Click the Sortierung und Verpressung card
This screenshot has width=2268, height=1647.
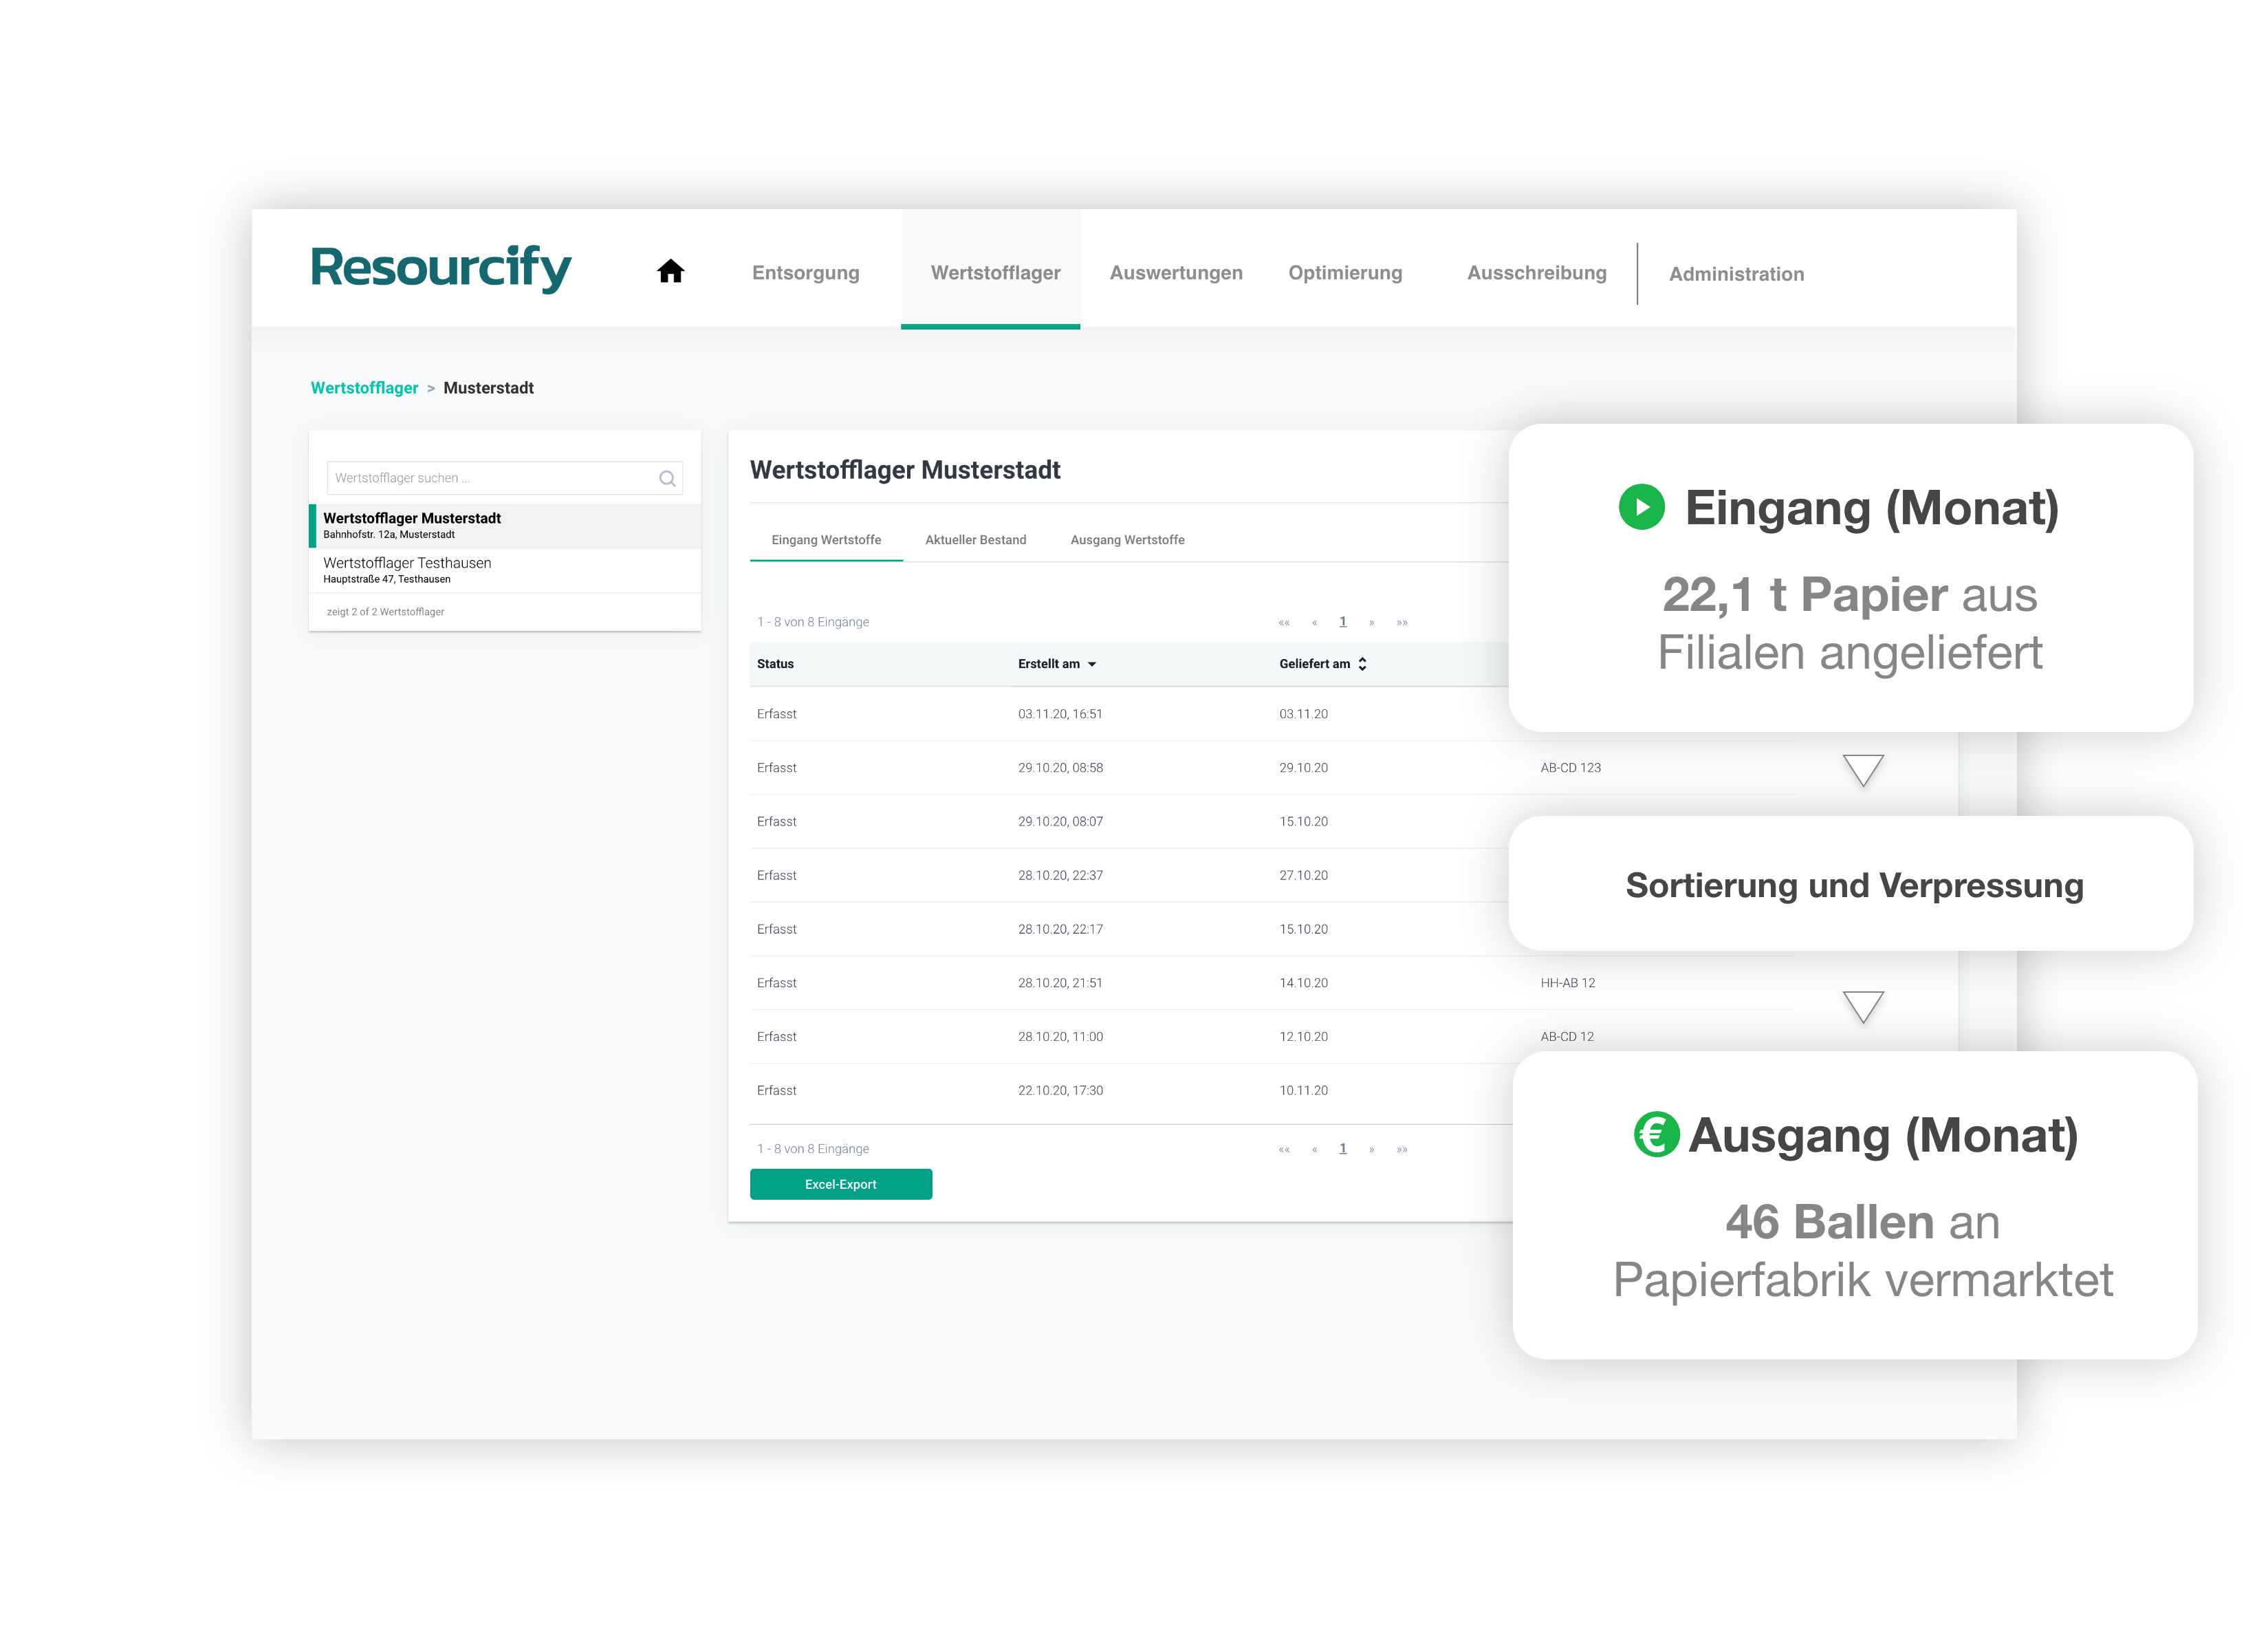click(x=1850, y=883)
